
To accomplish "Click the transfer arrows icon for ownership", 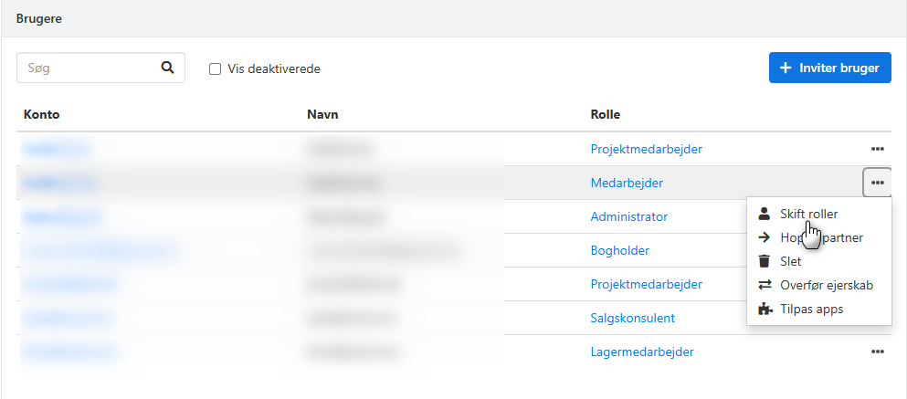I will (765, 285).
